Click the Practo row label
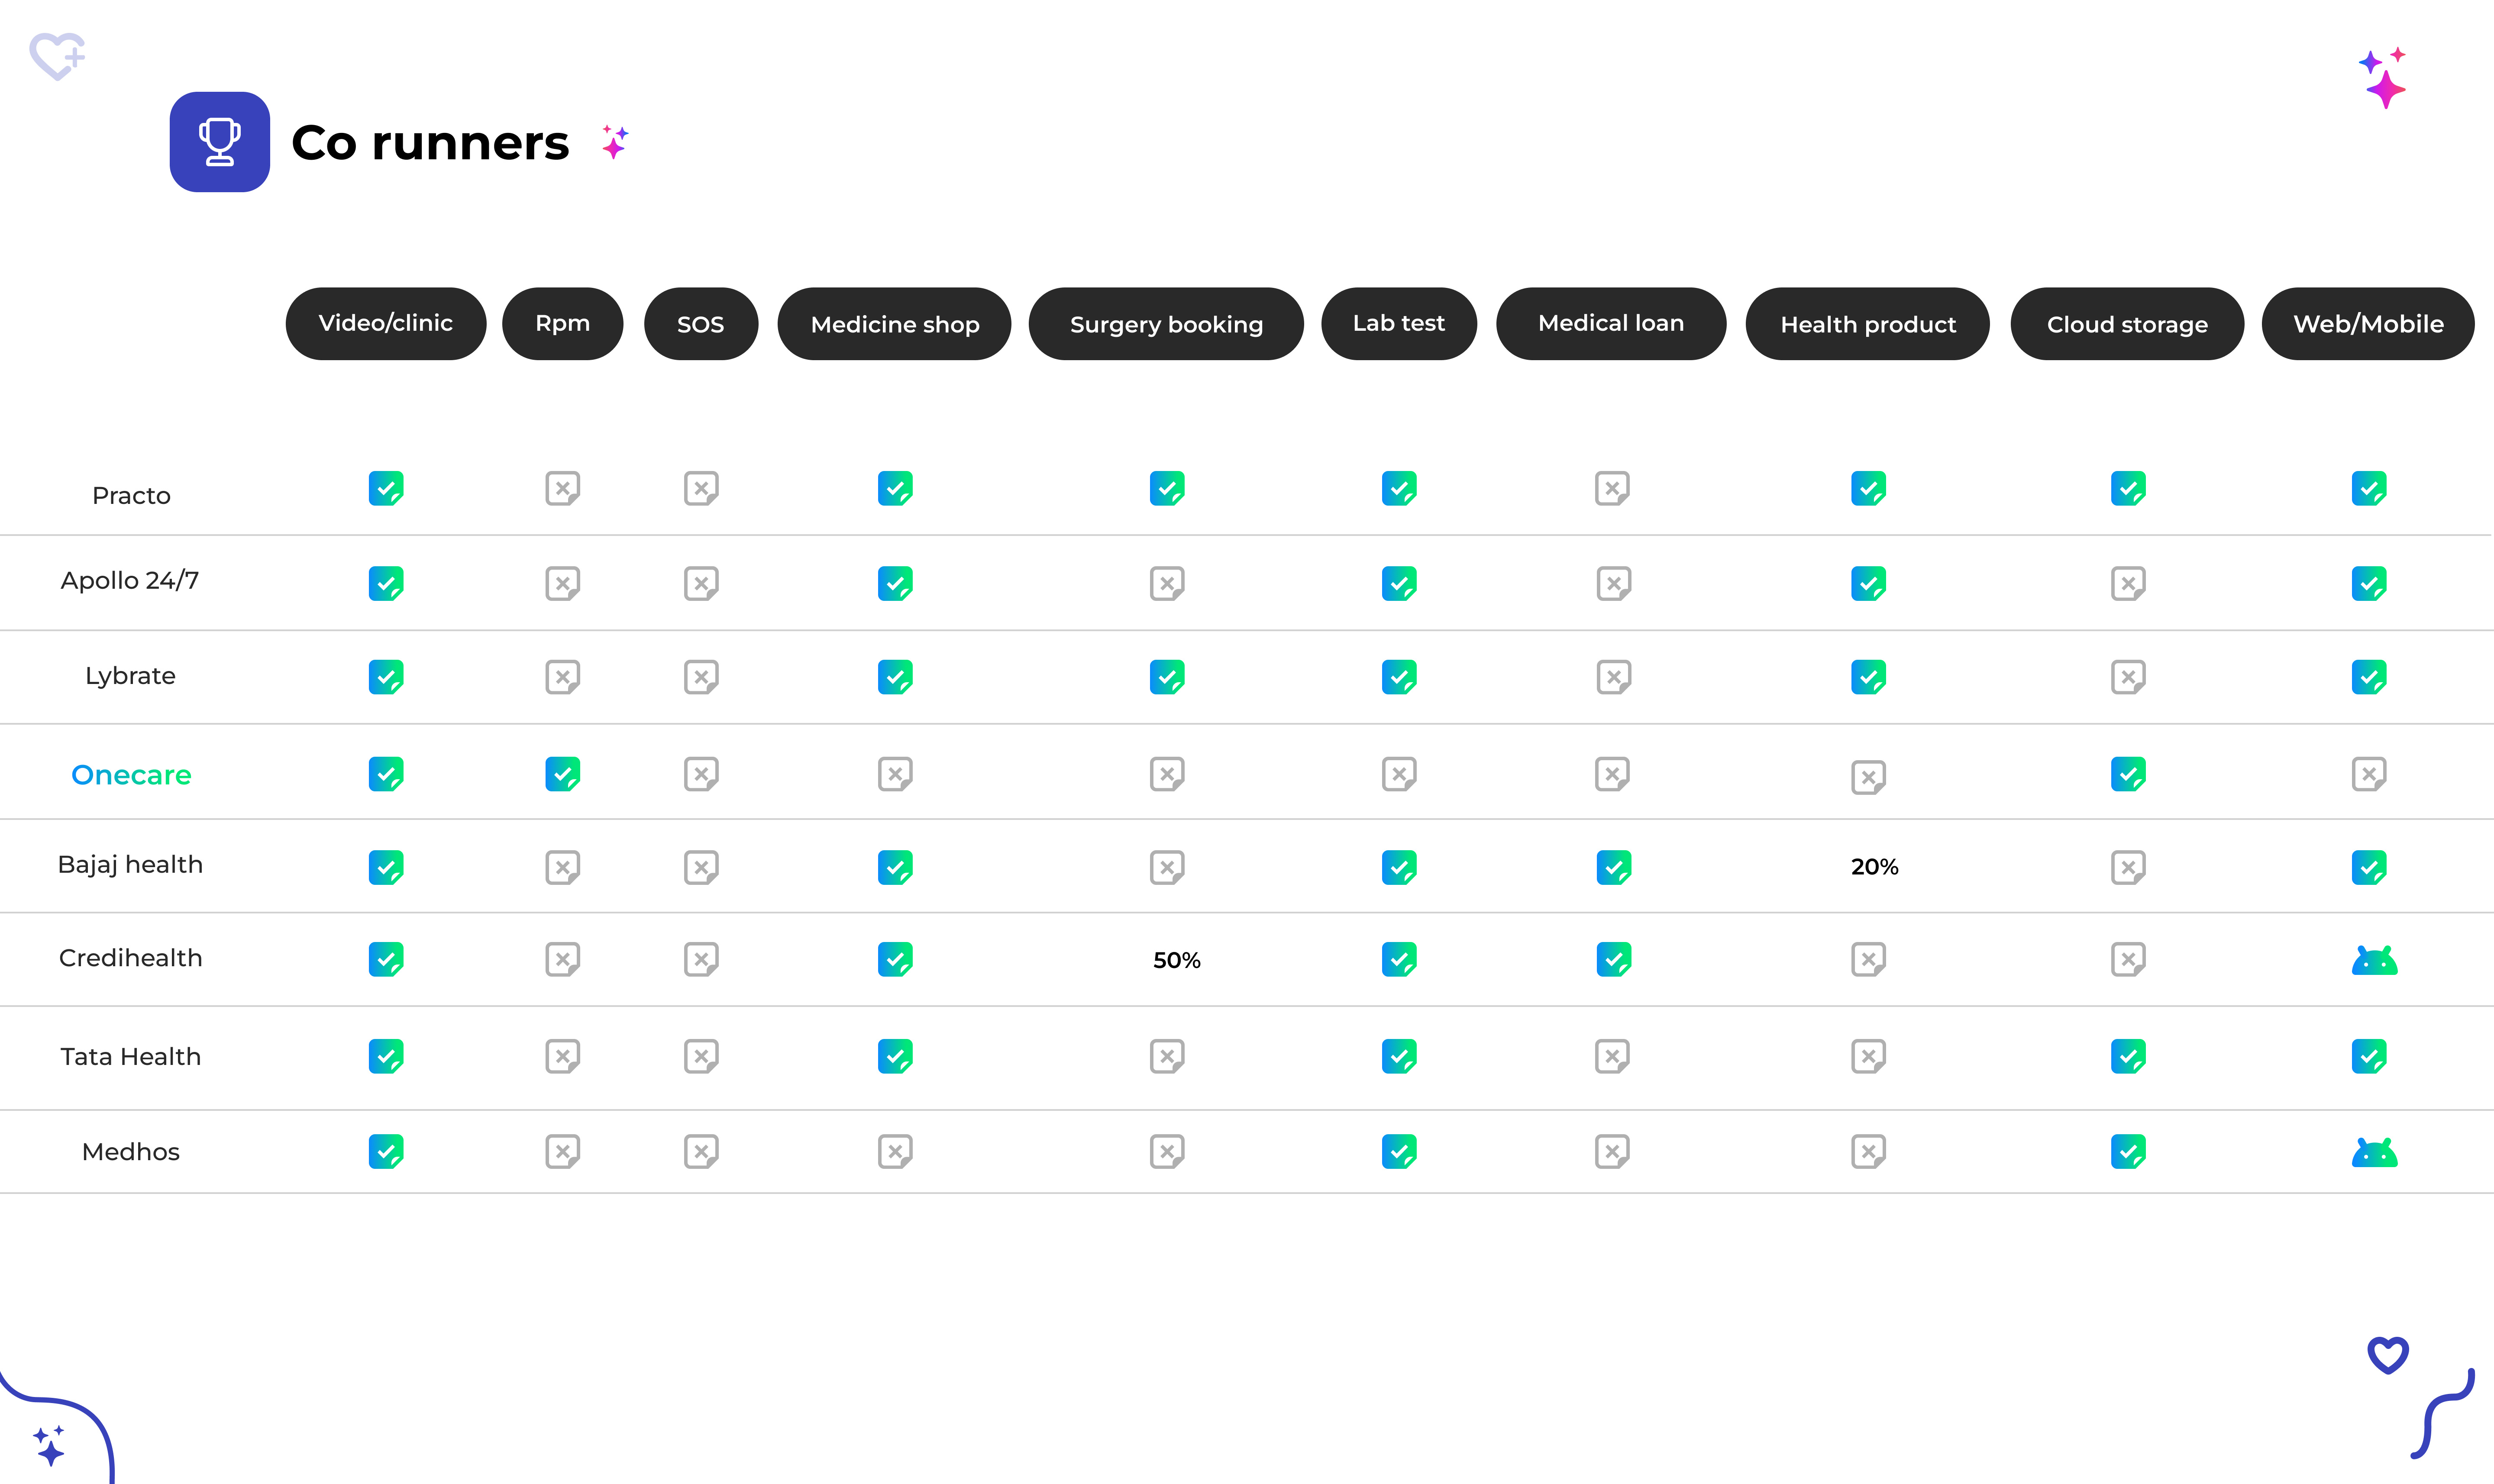The image size is (2494, 1484). click(131, 496)
